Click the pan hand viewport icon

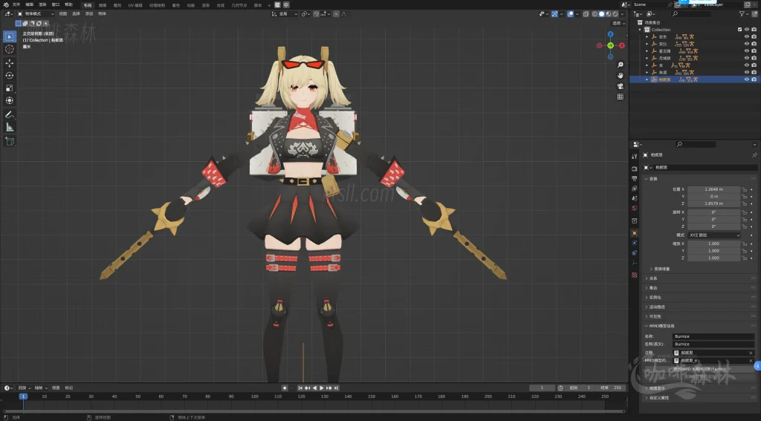coord(621,76)
